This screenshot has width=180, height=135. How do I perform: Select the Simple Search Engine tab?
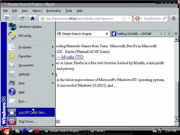(83, 34)
